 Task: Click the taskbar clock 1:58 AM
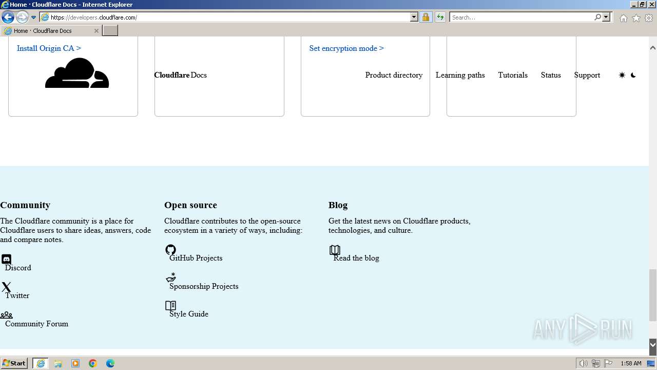click(631, 363)
